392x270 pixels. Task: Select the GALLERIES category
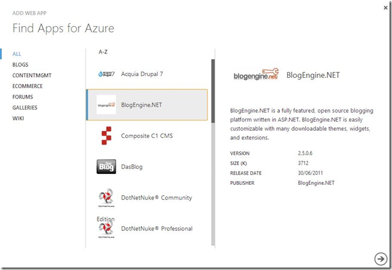tap(25, 108)
